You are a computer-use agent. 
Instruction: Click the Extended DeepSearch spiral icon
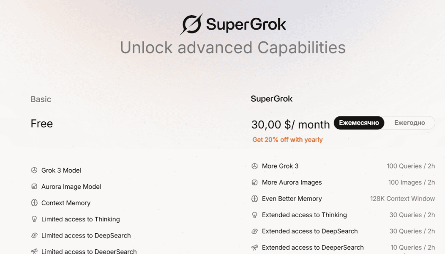coord(255,231)
